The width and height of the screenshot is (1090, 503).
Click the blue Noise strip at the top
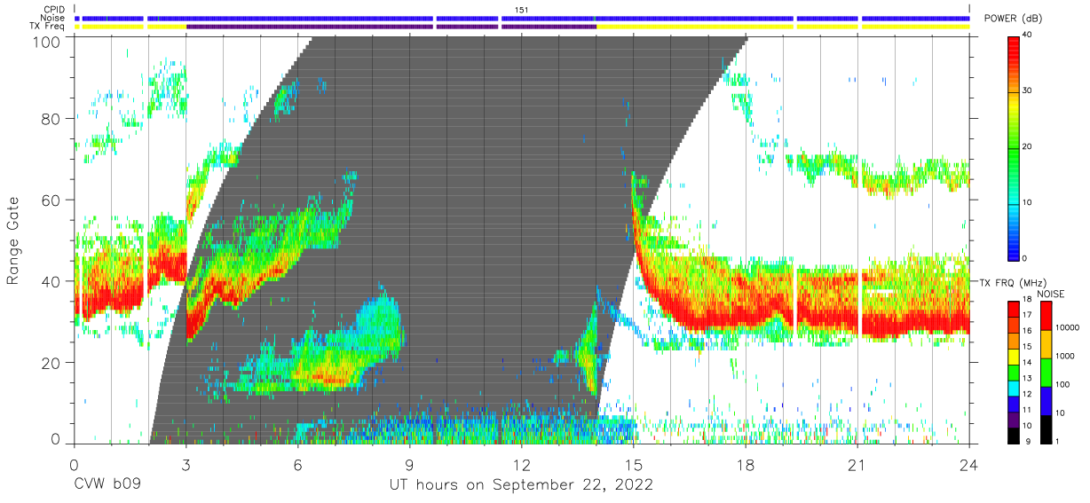[522, 18]
